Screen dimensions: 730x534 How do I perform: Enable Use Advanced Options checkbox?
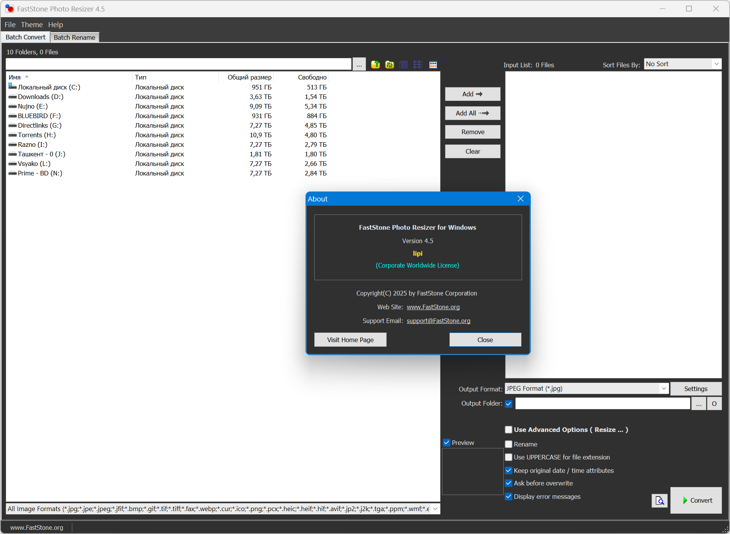coord(509,430)
